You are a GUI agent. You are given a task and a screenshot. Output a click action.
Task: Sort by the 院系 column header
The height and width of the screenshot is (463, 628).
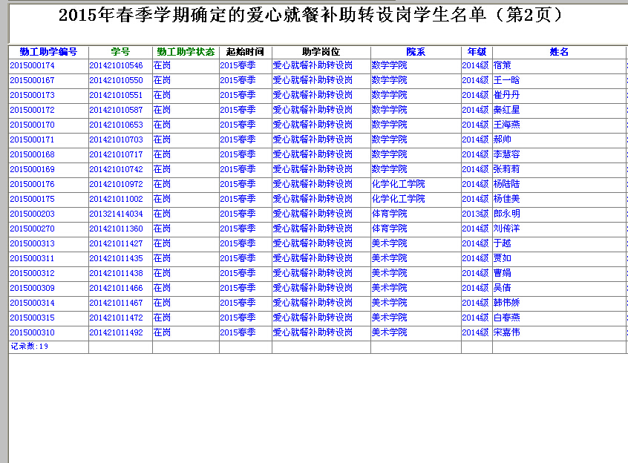coord(416,52)
